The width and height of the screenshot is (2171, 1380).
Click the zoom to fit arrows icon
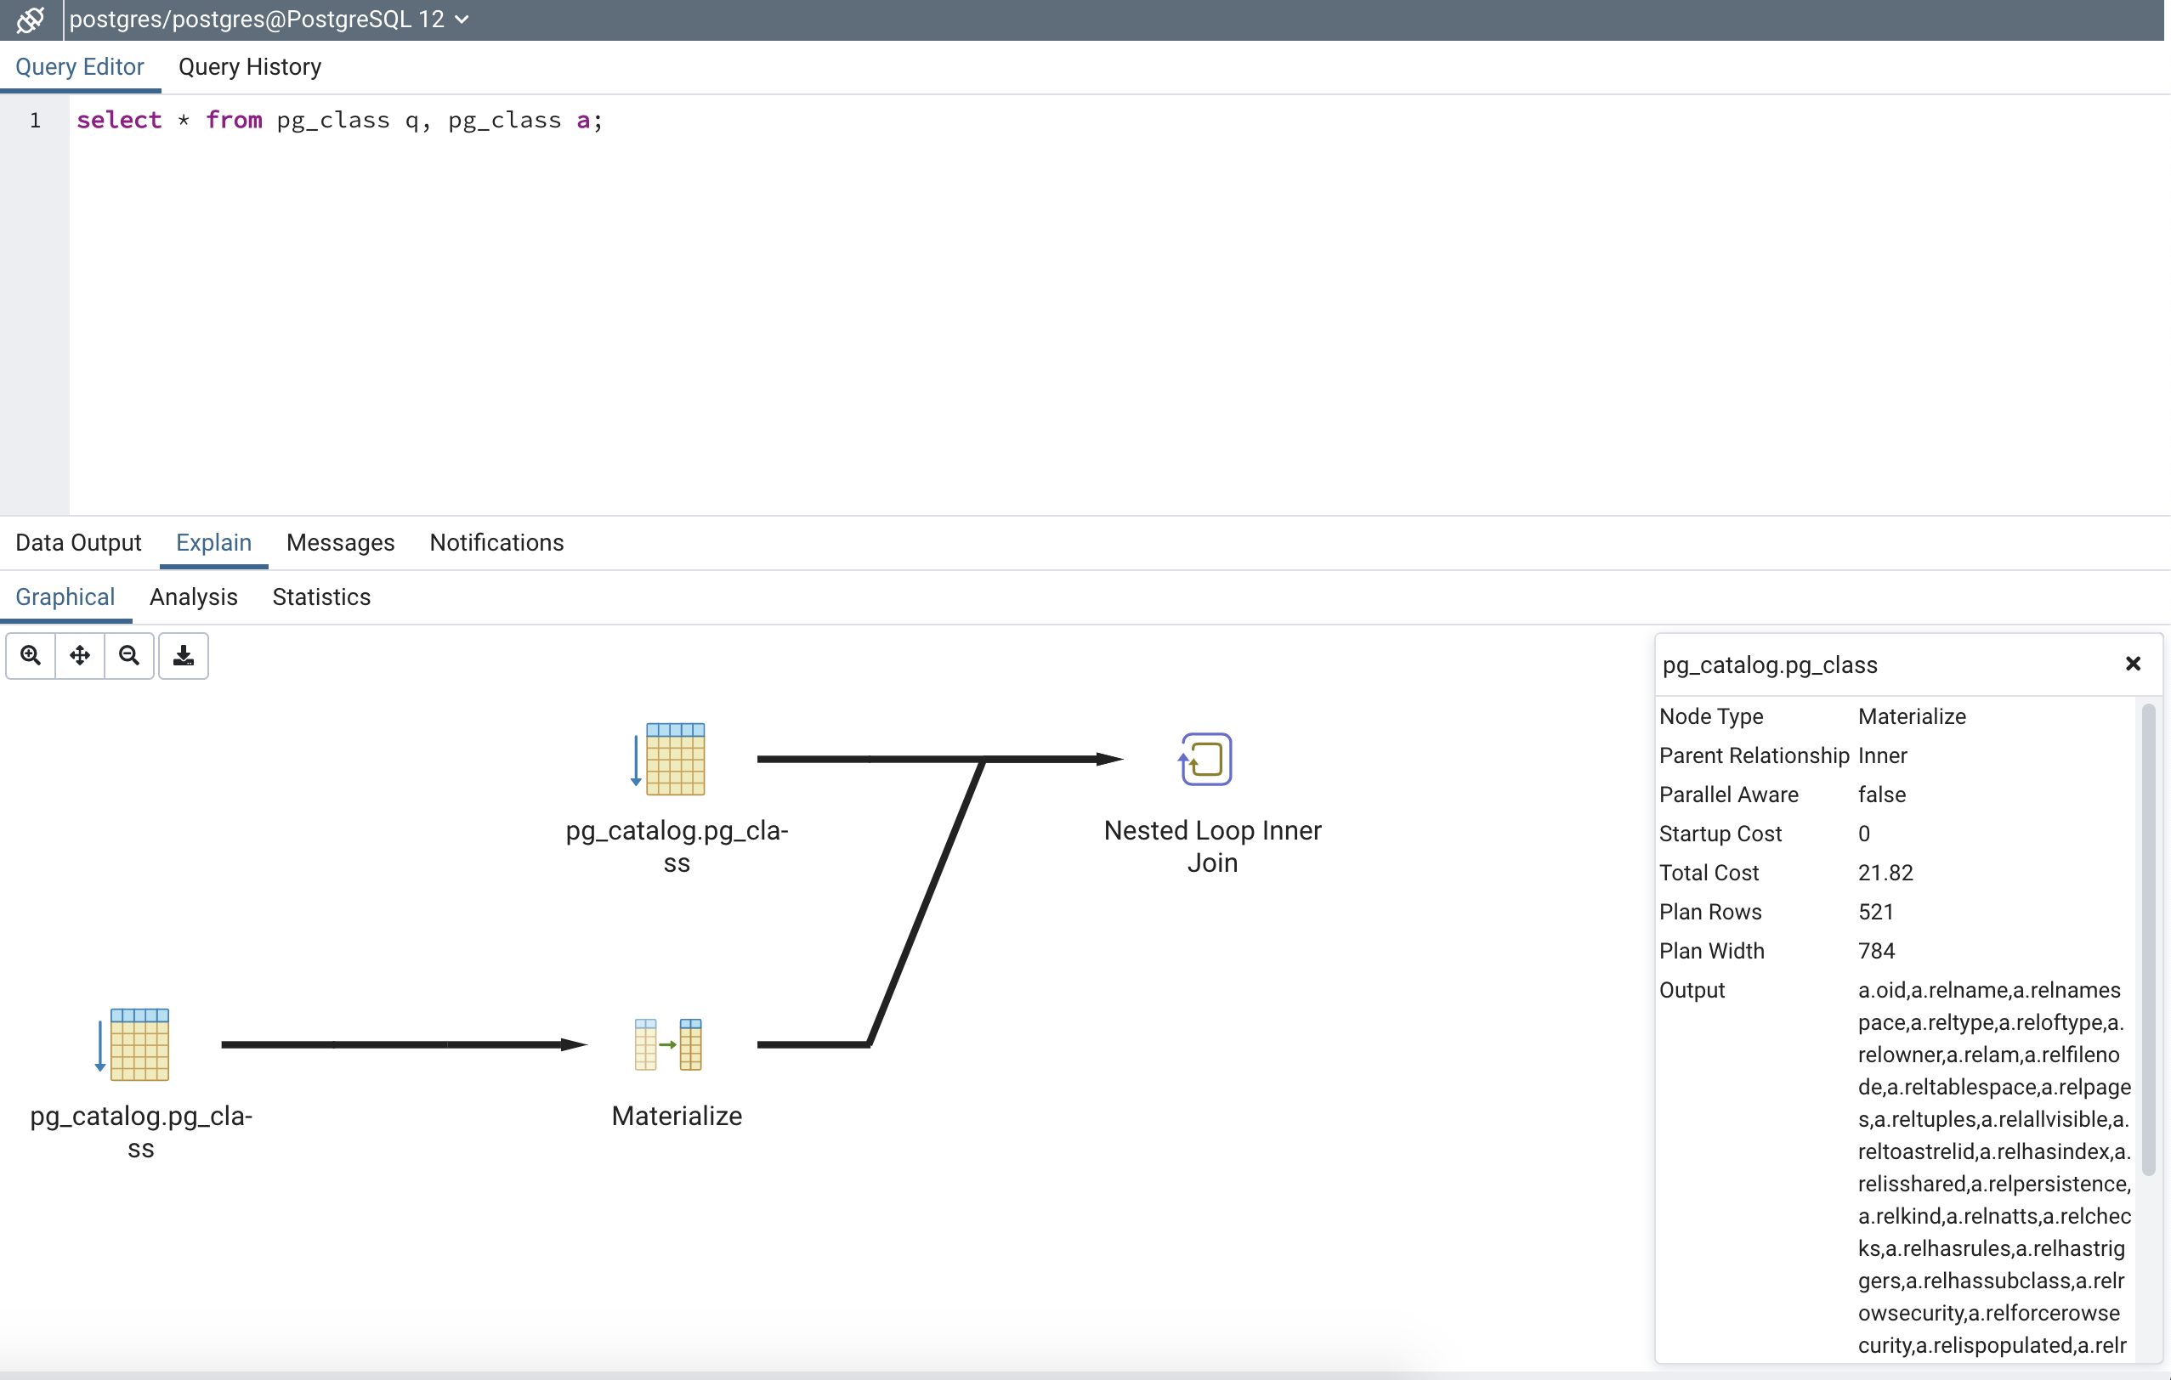tap(80, 655)
